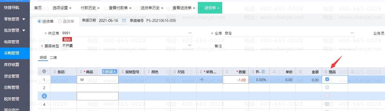This screenshot has width=385, height=111.
Task: Switch to 进货单历史 tab
Action: tap(150, 8)
